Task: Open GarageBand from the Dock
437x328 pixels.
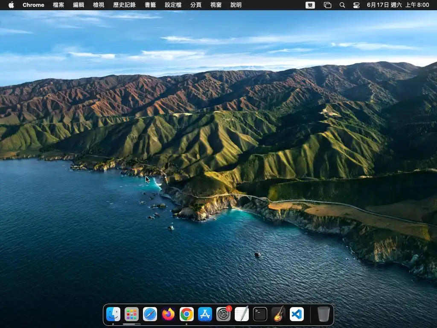Action: point(278,314)
